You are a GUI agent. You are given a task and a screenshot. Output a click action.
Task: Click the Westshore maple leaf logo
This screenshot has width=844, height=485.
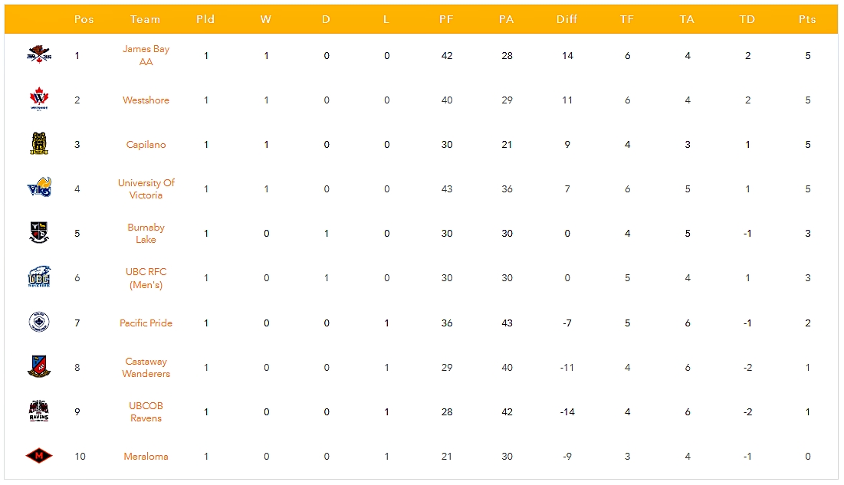click(38, 100)
